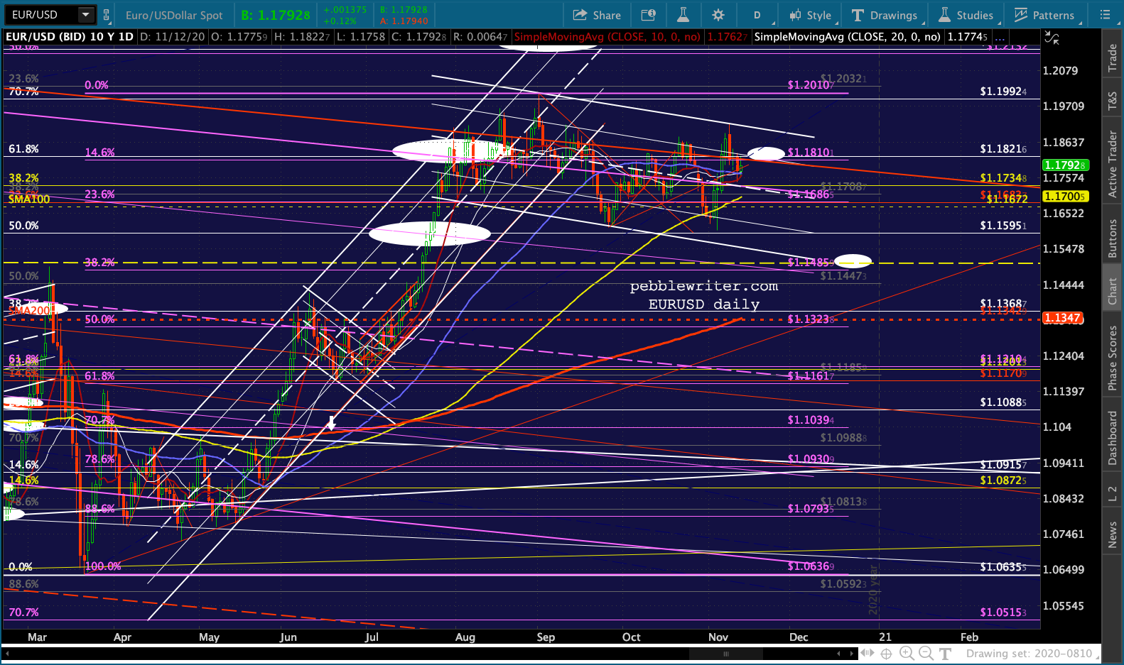The height and width of the screenshot is (665, 1124).
Task: Click the SimpleMovingAvg (CLOSE, 20, 0, no) label
Action: click(847, 37)
